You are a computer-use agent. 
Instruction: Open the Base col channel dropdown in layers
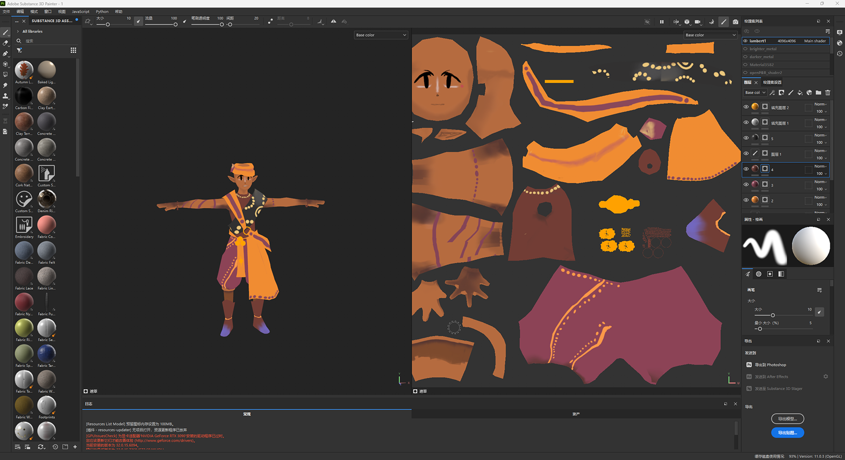coord(755,92)
